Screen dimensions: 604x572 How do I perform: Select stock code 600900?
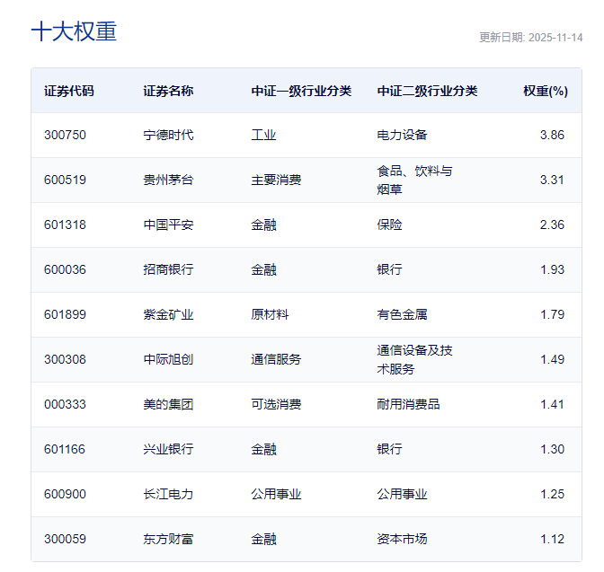pyautogui.click(x=65, y=494)
